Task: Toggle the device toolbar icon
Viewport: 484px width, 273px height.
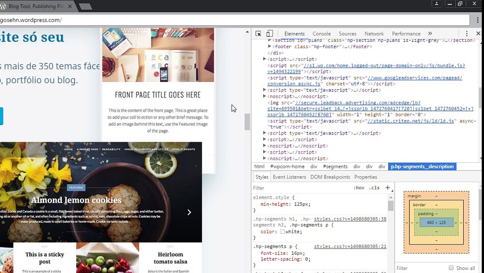Action: (x=270, y=34)
